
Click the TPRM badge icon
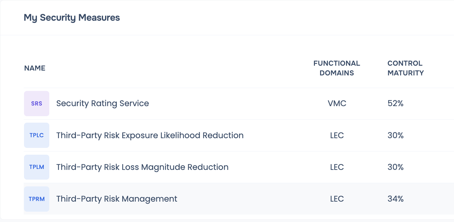(37, 199)
